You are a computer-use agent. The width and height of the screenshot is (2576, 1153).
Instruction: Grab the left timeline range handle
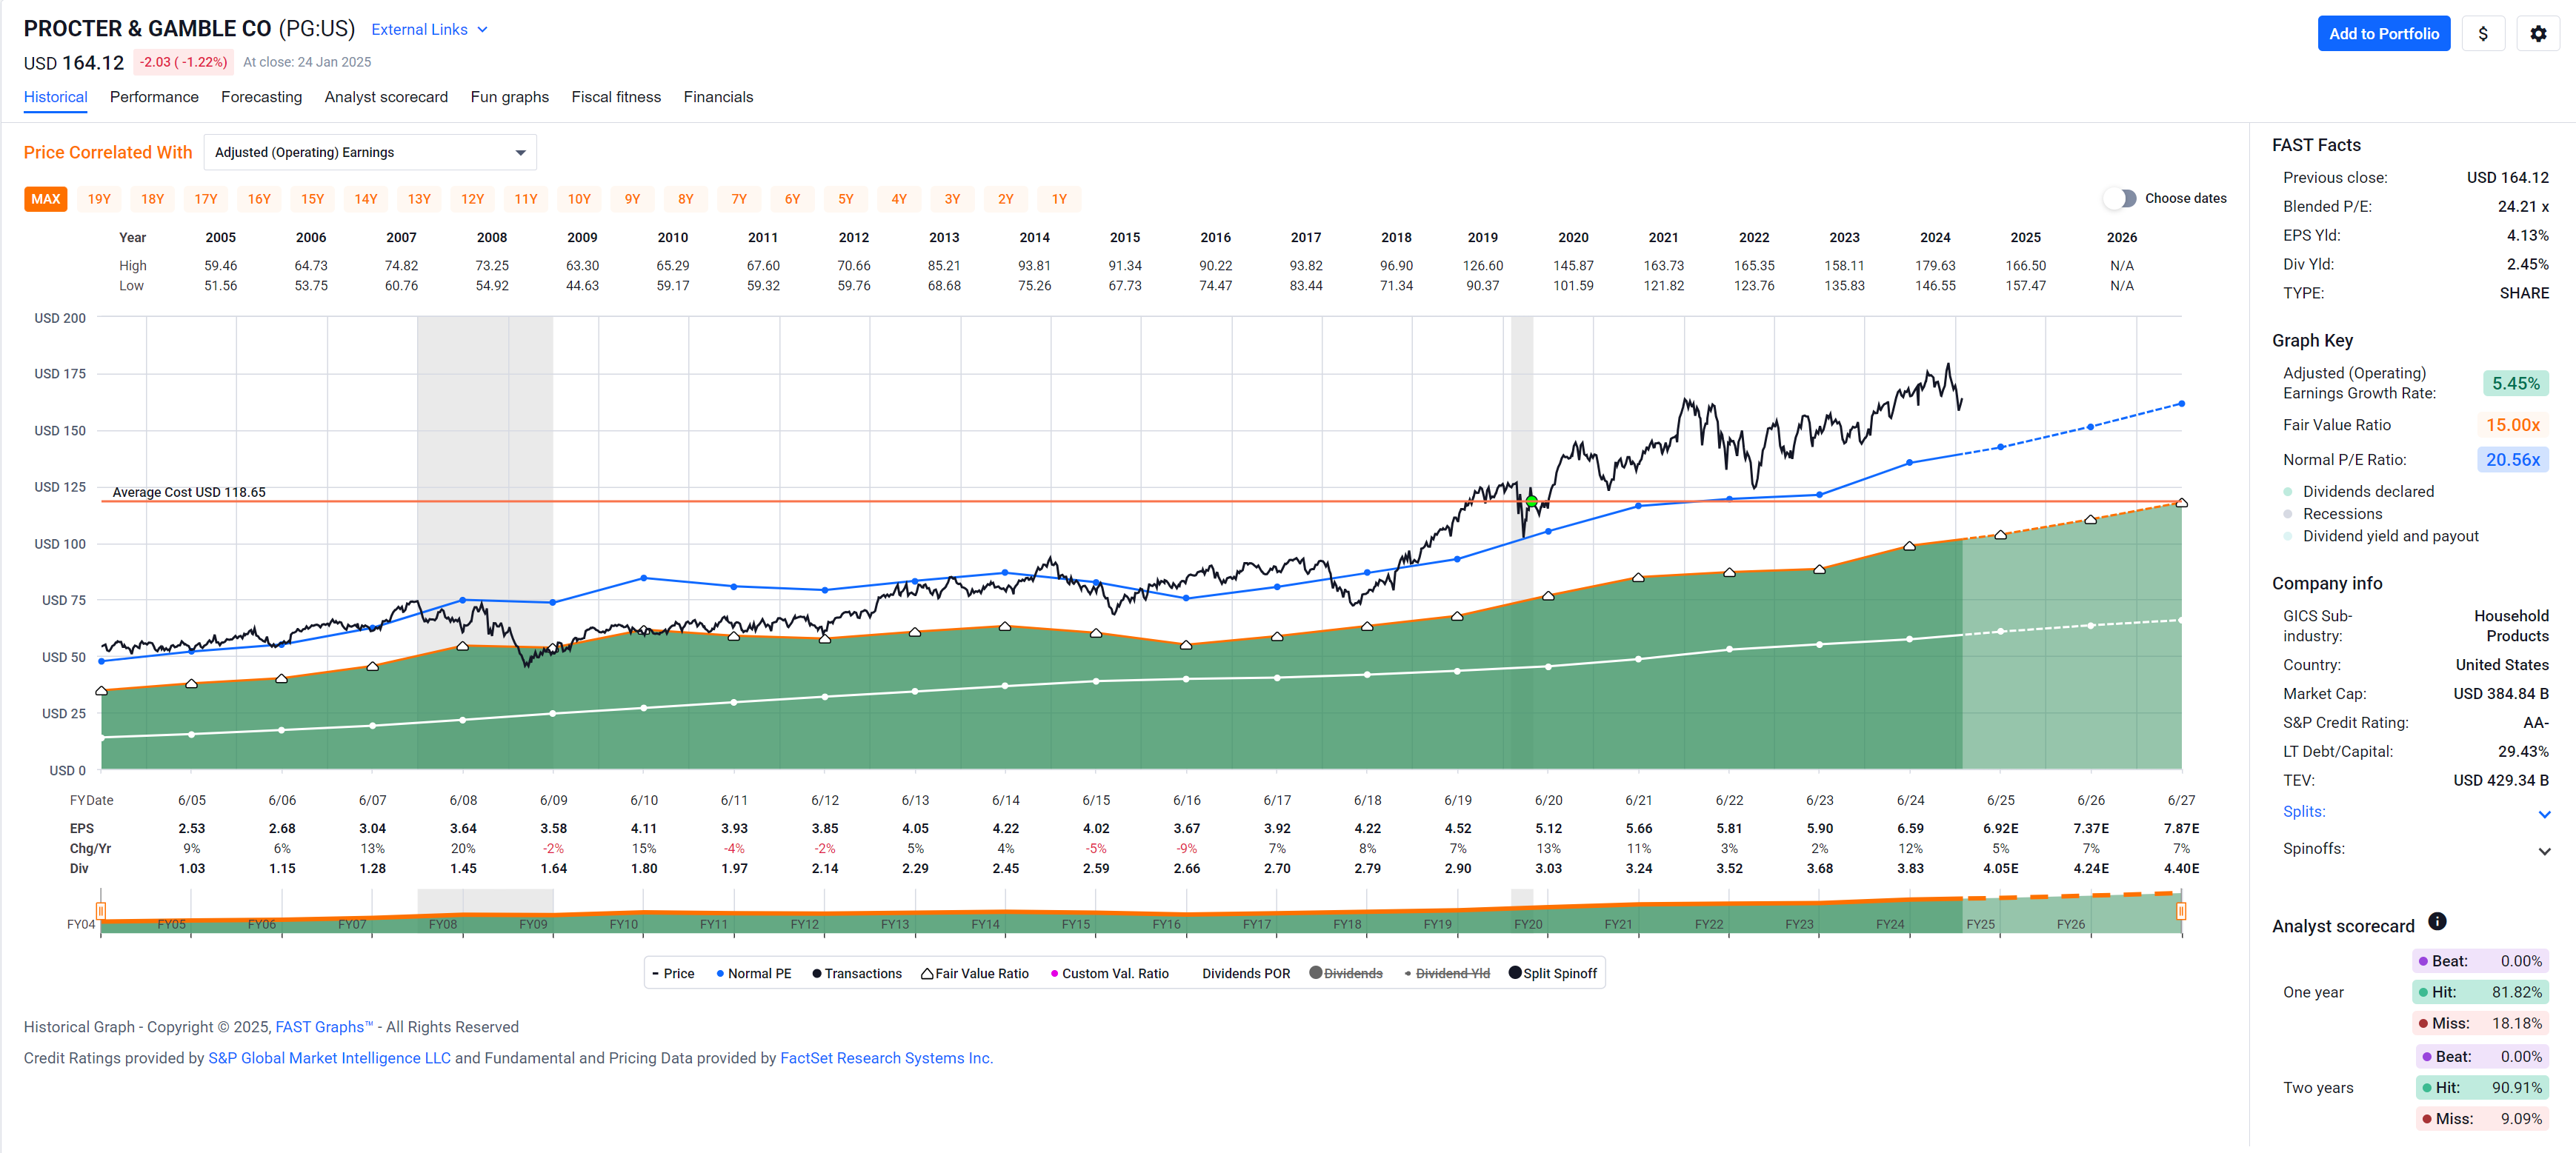point(101,910)
